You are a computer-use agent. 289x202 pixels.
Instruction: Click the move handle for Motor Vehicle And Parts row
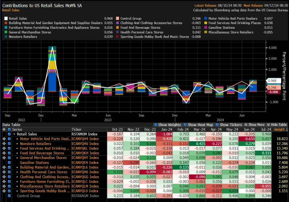tap(4, 139)
